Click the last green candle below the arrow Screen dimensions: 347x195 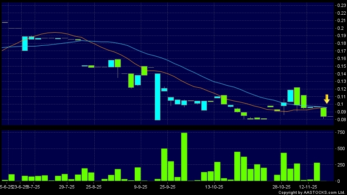[x=324, y=112]
